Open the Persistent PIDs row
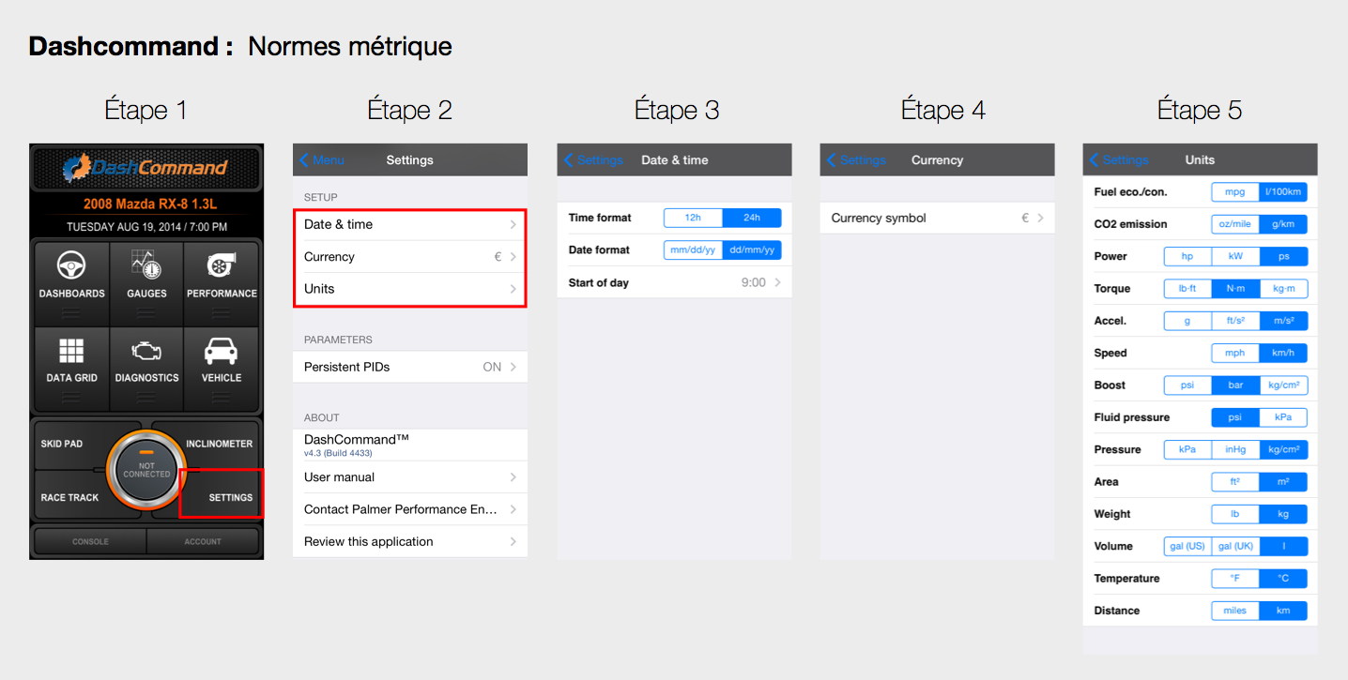Screen dimensions: 1348x680 click(409, 368)
